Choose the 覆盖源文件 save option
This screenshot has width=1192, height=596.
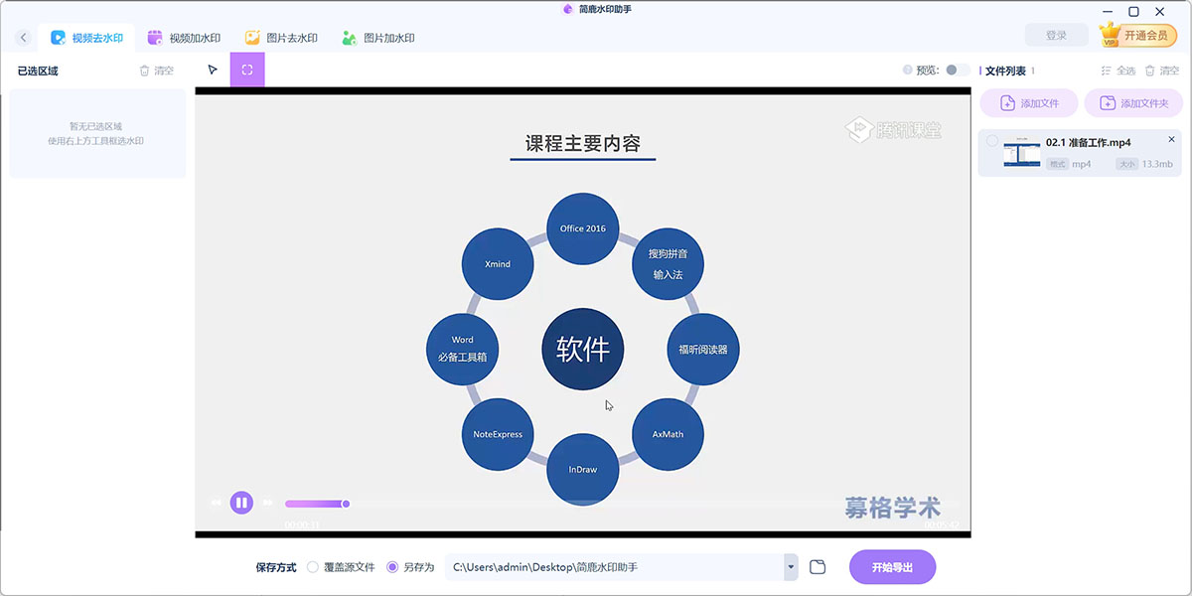click(341, 567)
